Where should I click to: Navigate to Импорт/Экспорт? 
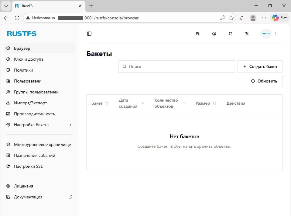coord(39,103)
